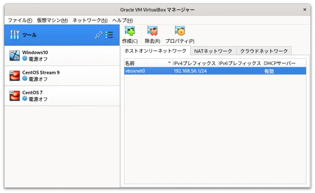Click the IPv4プレフィックス column header
This screenshot has height=193, width=315.
[195, 63]
